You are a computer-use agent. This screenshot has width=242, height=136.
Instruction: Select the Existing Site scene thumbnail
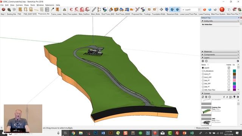pos(206,111)
